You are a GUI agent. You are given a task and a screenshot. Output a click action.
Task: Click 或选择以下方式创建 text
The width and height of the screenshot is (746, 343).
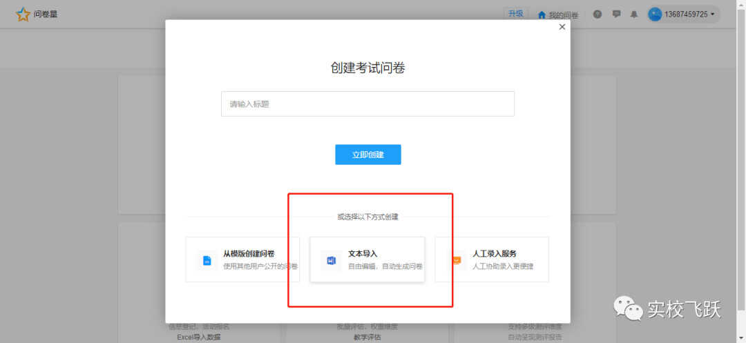click(x=367, y=217)
